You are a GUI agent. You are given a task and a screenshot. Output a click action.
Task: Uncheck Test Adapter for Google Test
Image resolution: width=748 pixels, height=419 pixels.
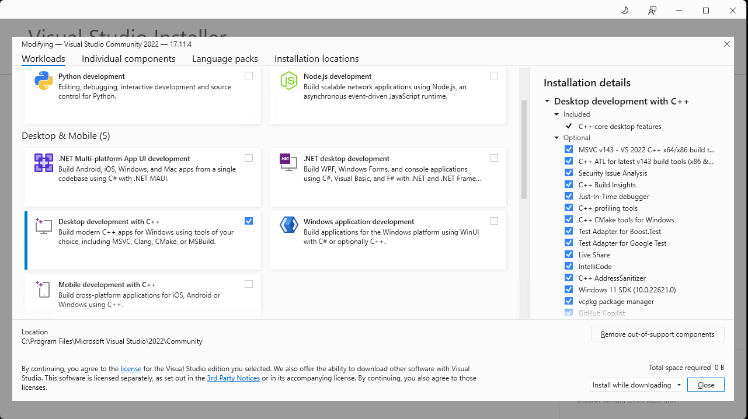pos(569,243)
